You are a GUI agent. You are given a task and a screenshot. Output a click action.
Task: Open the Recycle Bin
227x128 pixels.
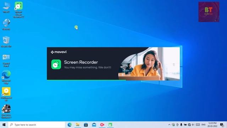(x=6, y=42)
